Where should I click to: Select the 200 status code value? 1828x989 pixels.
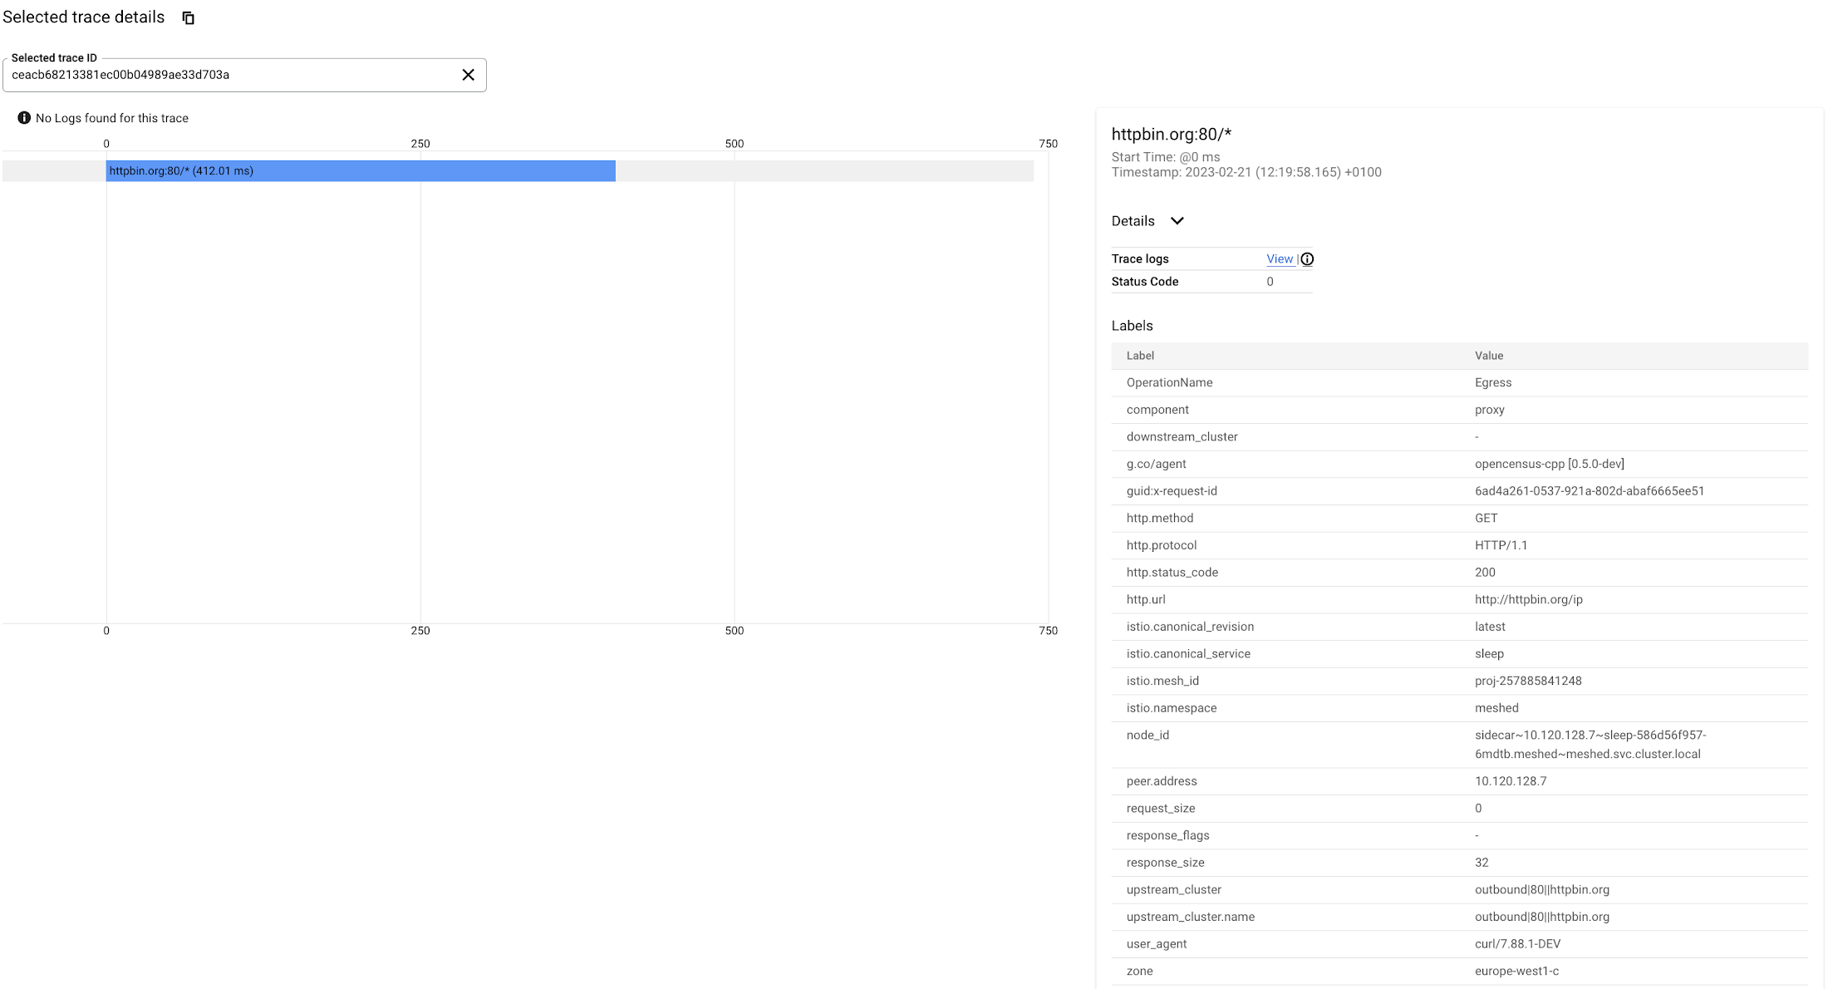(1485, 573)
